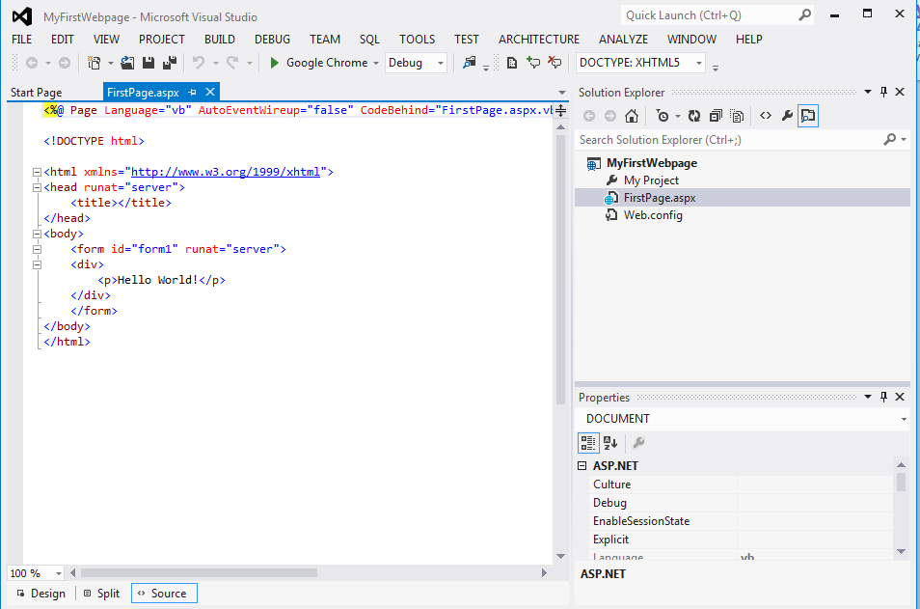
Task: Switch to Source view
Action: pos(164,594)
